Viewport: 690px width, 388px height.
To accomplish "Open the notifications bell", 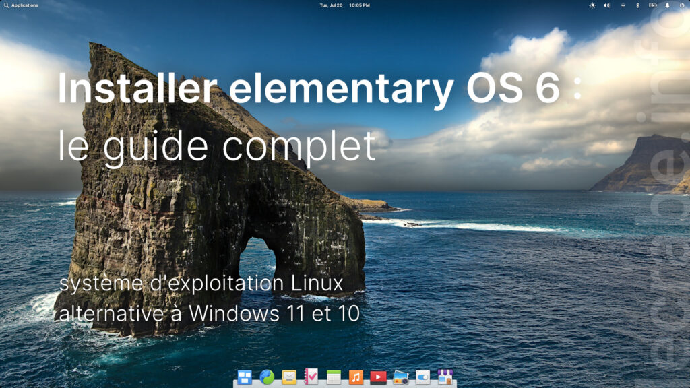I will click(668, 5).
